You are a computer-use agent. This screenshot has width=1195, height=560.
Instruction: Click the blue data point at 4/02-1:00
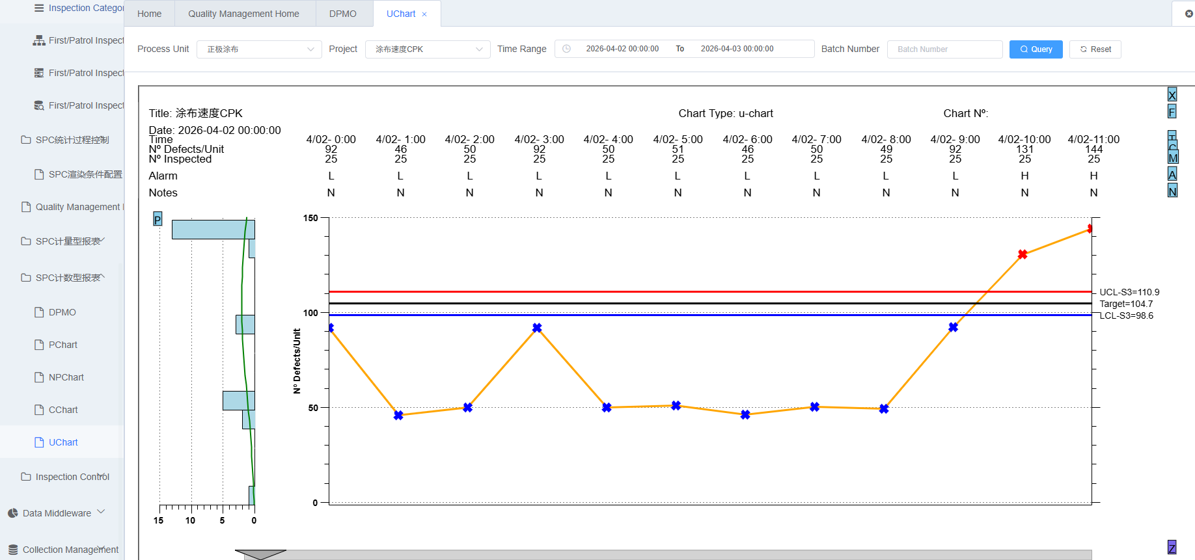click(x=398, y=415)
